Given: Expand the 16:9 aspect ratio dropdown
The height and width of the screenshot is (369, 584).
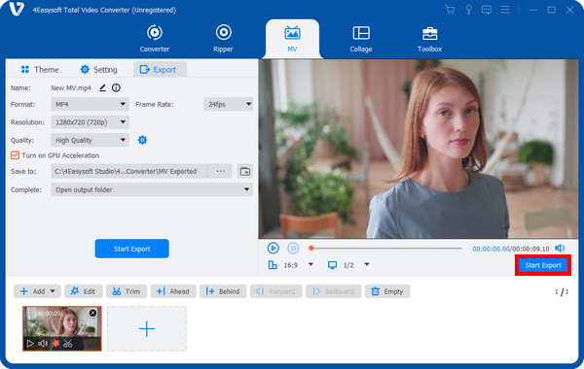Looking at the screenshot, I should tap(310, 264).
